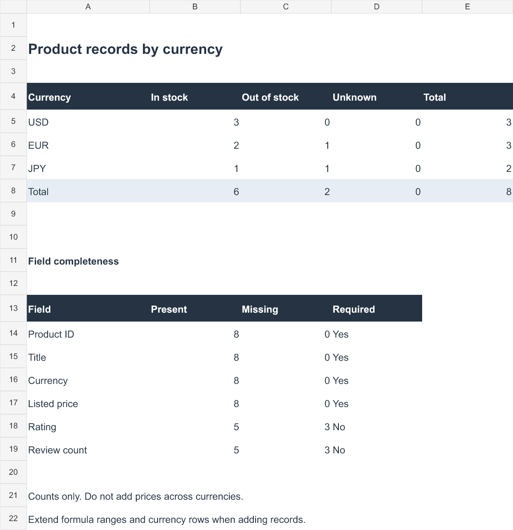Screen dimensions: 513x530
Task: Select column D header
Action: pyautogui.click(x=377, y=7)
